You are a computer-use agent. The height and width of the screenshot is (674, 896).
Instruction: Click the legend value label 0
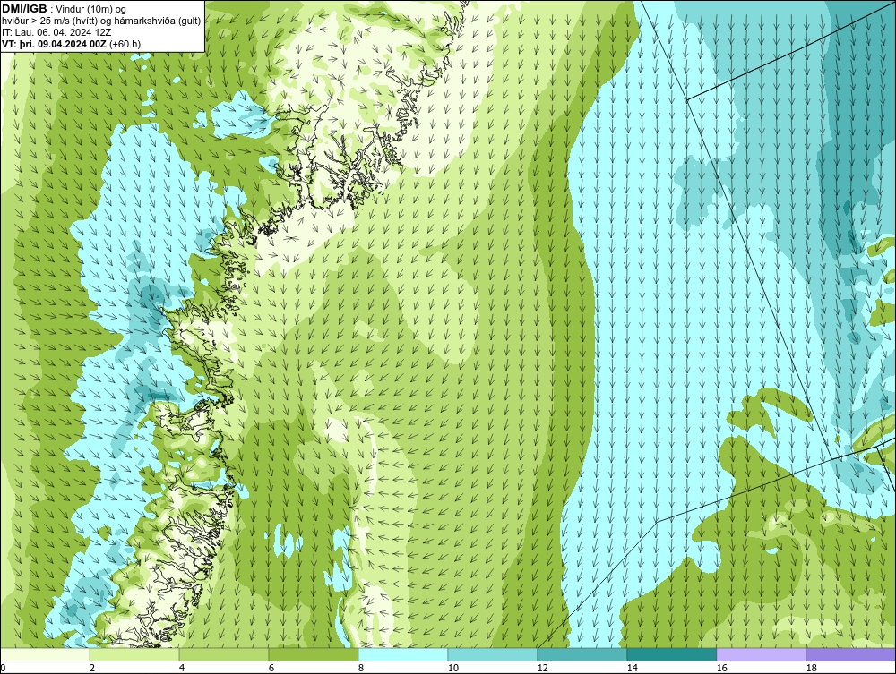[x=3, y=668]
